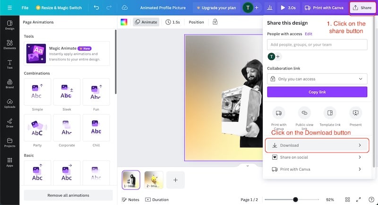Open the Uploads sidebar tab
The width and height of the screenshot is (378, 205).
(x=9, y=103)
